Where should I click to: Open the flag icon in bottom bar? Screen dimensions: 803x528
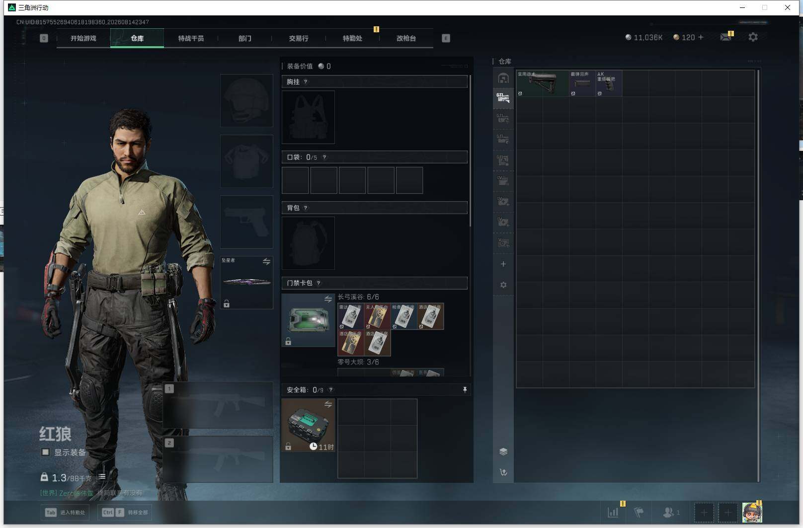tap(639, 512)
